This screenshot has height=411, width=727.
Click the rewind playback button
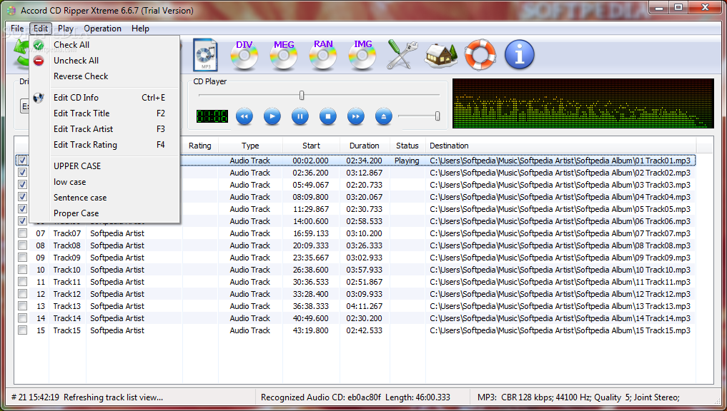click(x=244, y=116)
